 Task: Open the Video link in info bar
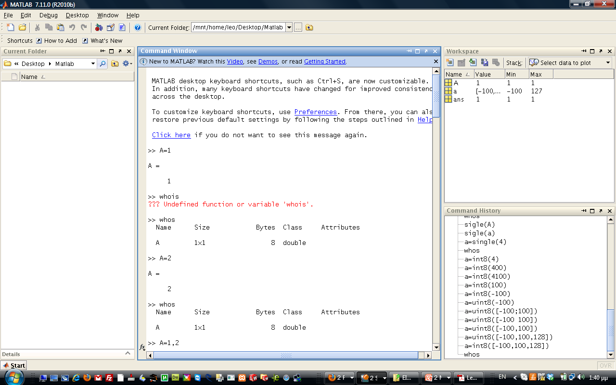pos(235,62)
